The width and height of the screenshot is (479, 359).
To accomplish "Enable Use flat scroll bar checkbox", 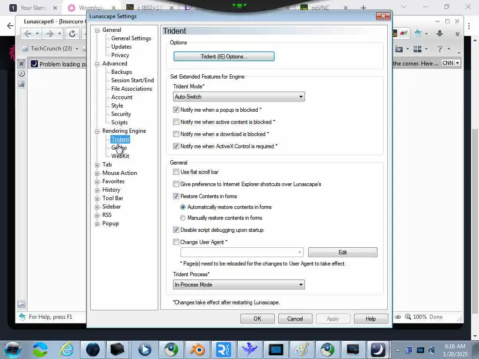I will pos(176,172).
